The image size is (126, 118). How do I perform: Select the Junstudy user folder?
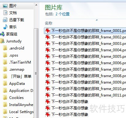[x=14, y=41]
